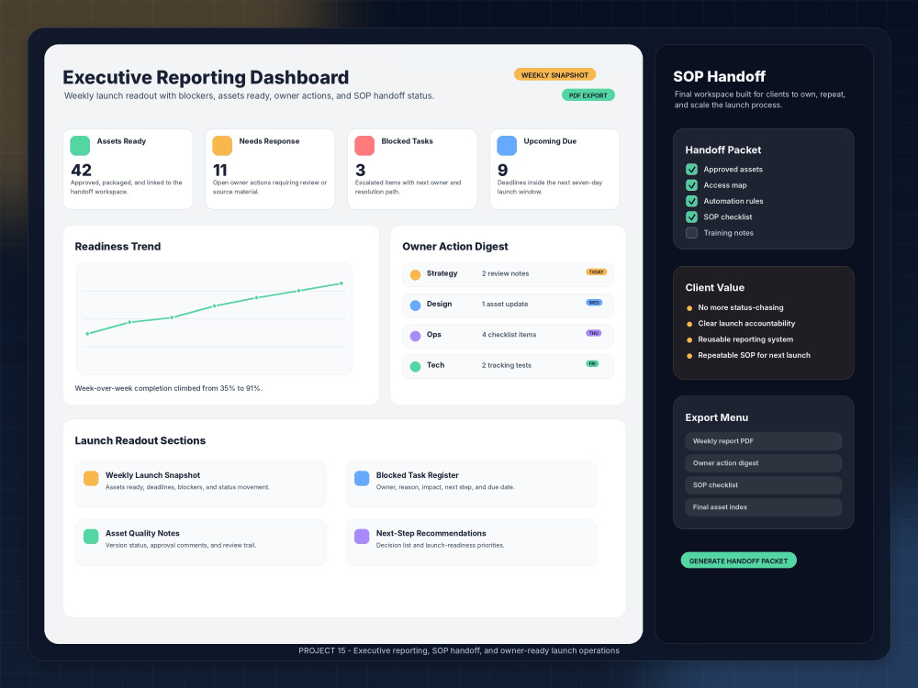Open the Weekly Launch Snapshot section title
This screenshot has width=918, height=688.
152,475
